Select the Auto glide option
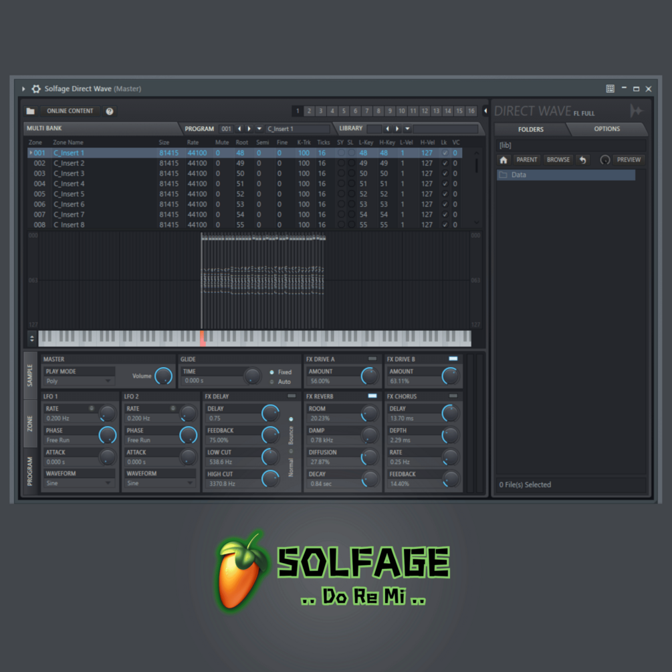This screenshot has width=672, height=672. pos(281,382)
